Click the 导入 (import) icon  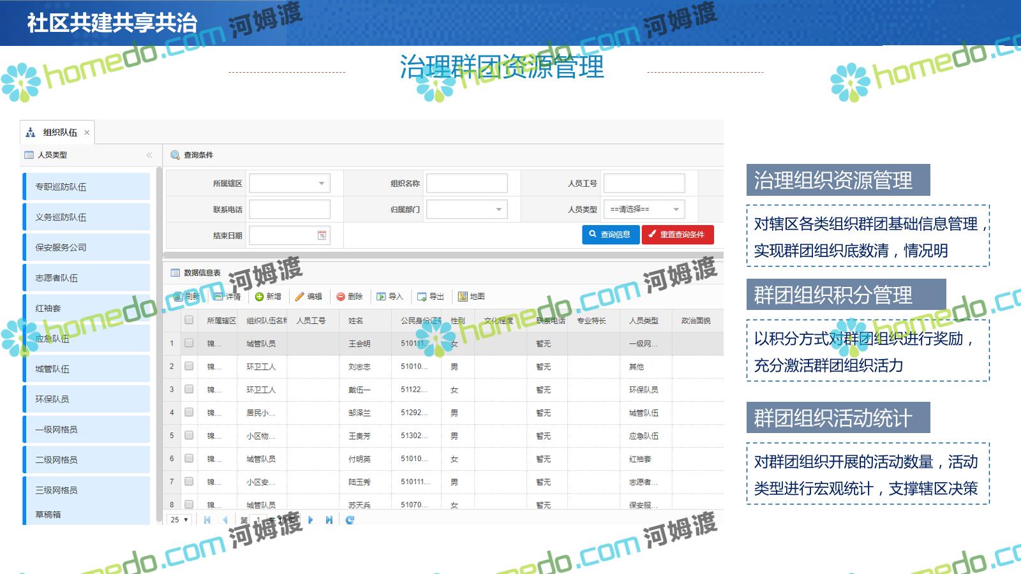point(381,297)
